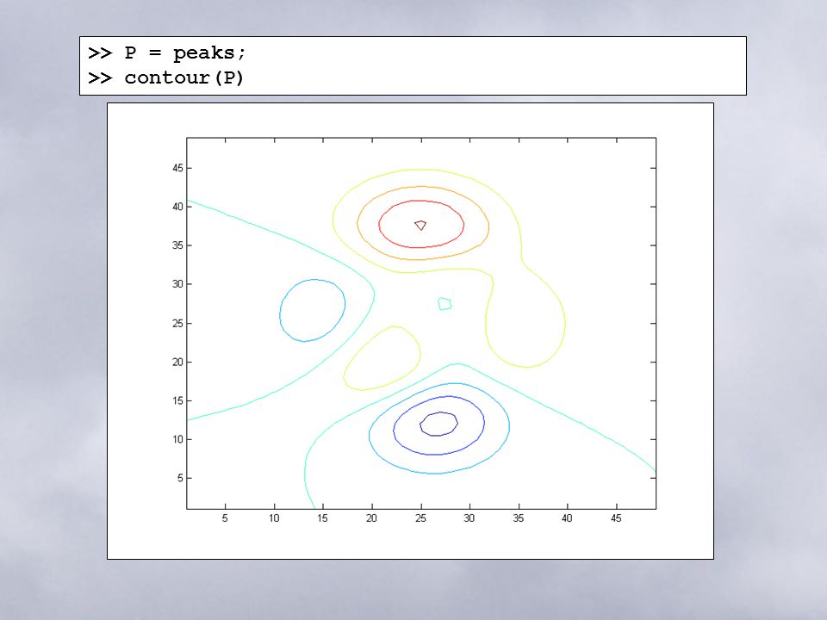Click the red innermost contour peak
Image resolution: width=827 pixels, height=620 pixels.
click(420, 225)
